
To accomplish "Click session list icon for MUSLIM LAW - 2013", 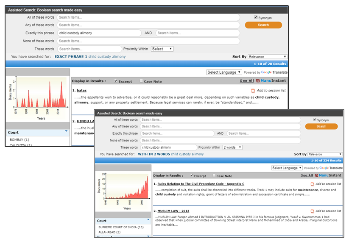I will click(x=313, y=211).
